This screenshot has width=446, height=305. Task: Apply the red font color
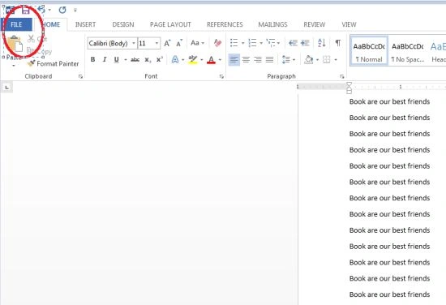pos(211,59)
